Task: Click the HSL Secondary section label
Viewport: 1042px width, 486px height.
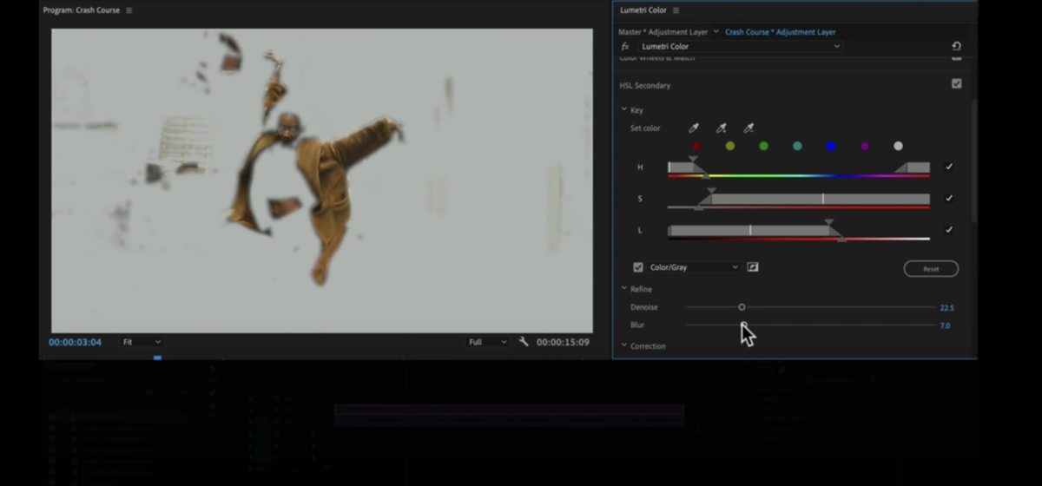Action: pyautogui.click(x=645, y=85)
